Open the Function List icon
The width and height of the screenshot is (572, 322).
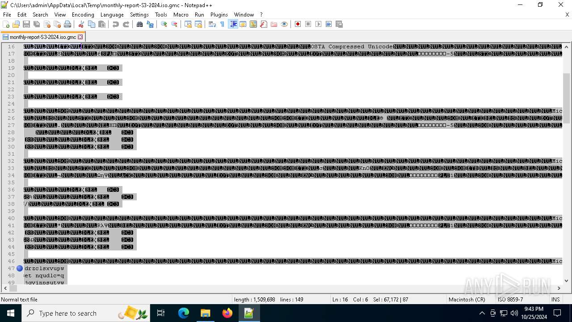(264, 24)
